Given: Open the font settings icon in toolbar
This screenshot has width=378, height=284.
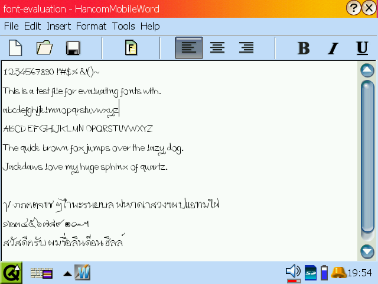Looking at the screenshot, I should point(131,47).
